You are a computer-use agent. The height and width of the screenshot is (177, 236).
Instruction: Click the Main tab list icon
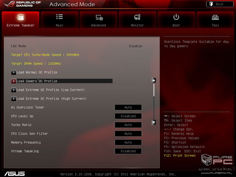(x=59, y=17)
